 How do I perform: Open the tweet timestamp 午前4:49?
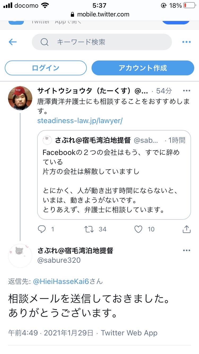pos(23,333)
